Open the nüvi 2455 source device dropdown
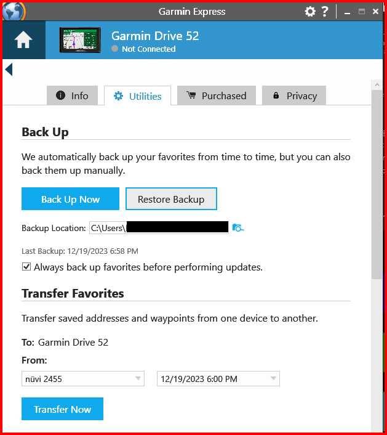Screen dimensions: 387x435 coord(83,379)
